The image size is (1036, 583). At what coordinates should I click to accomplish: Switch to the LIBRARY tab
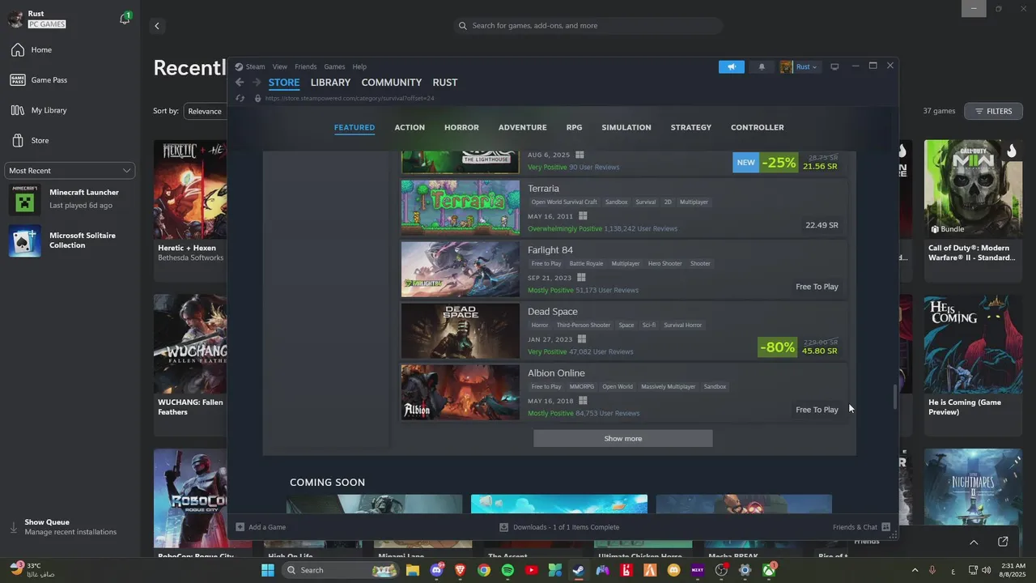(330, 83)
